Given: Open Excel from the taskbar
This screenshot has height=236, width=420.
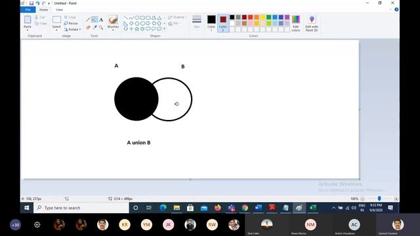Looking at the screenshot, I should coord(313,208).
